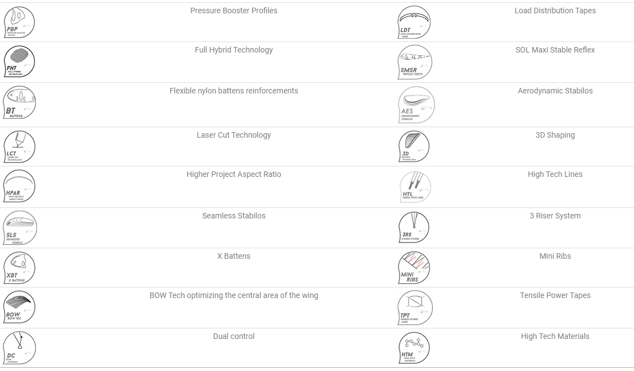Screen dimensions: 634x371
Task: Open the SMSR Reflex Profil icon
Action: (x=415, y=62)
